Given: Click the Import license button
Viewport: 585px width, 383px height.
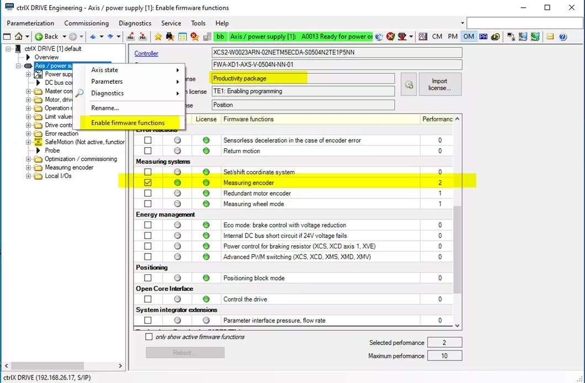Looking at the screenshot, I should (x=440, y=84).
